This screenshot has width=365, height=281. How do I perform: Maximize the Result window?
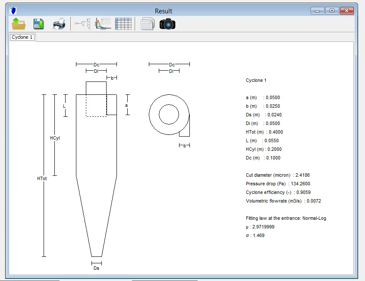tap(332, 11)
